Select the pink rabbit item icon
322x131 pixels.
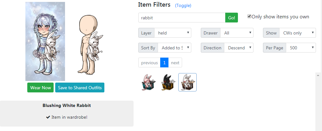click(148, 82)
